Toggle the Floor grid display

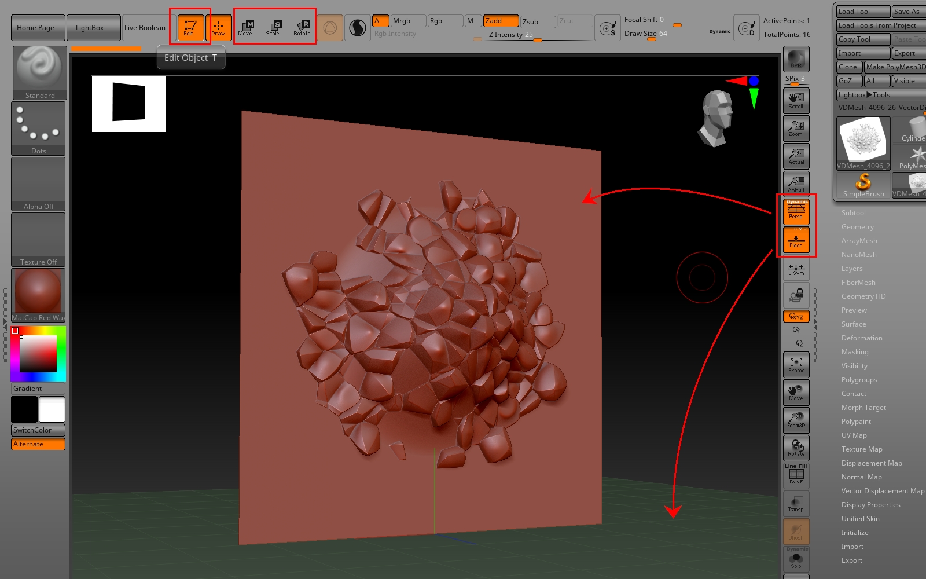coord(796,240)
